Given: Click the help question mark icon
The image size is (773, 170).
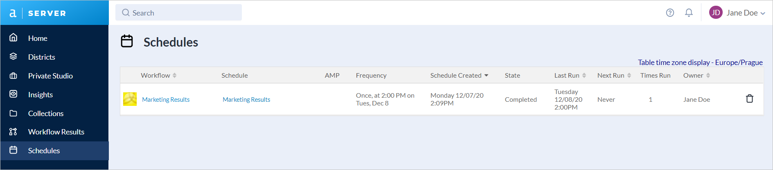Looking at the screenshot, I should pyautogui.click(x=670, y=13).
